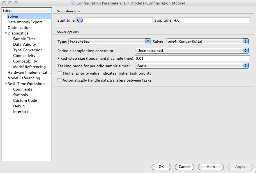Check automatically handle data transfers between tasks
This screenshot has width=256, height=173.
click(59, 80)
